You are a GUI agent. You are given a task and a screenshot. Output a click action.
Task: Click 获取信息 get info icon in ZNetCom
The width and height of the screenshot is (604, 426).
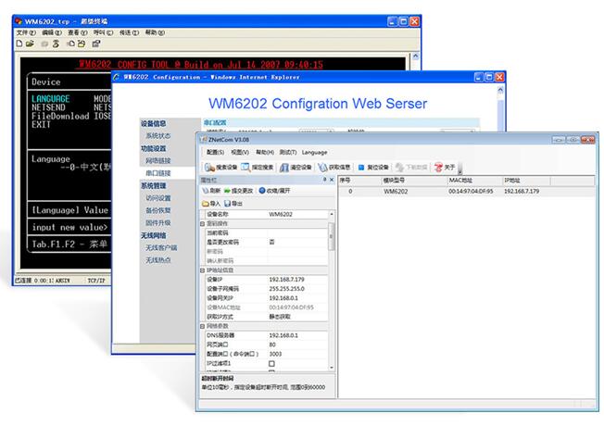322,168
